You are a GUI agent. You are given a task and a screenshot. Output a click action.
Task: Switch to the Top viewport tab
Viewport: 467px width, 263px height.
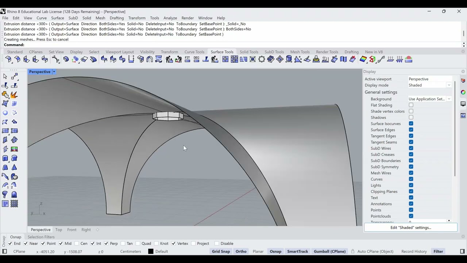coord(59,230)
